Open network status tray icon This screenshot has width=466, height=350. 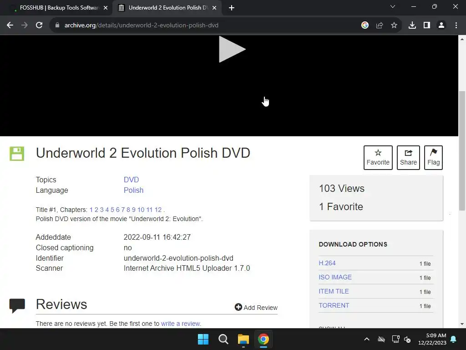(395, 339)
